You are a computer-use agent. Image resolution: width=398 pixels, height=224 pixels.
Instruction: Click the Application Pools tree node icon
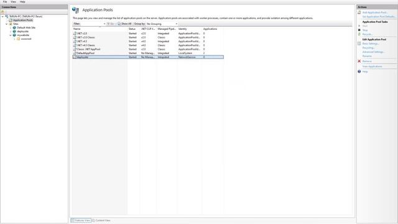pos(11,20)
